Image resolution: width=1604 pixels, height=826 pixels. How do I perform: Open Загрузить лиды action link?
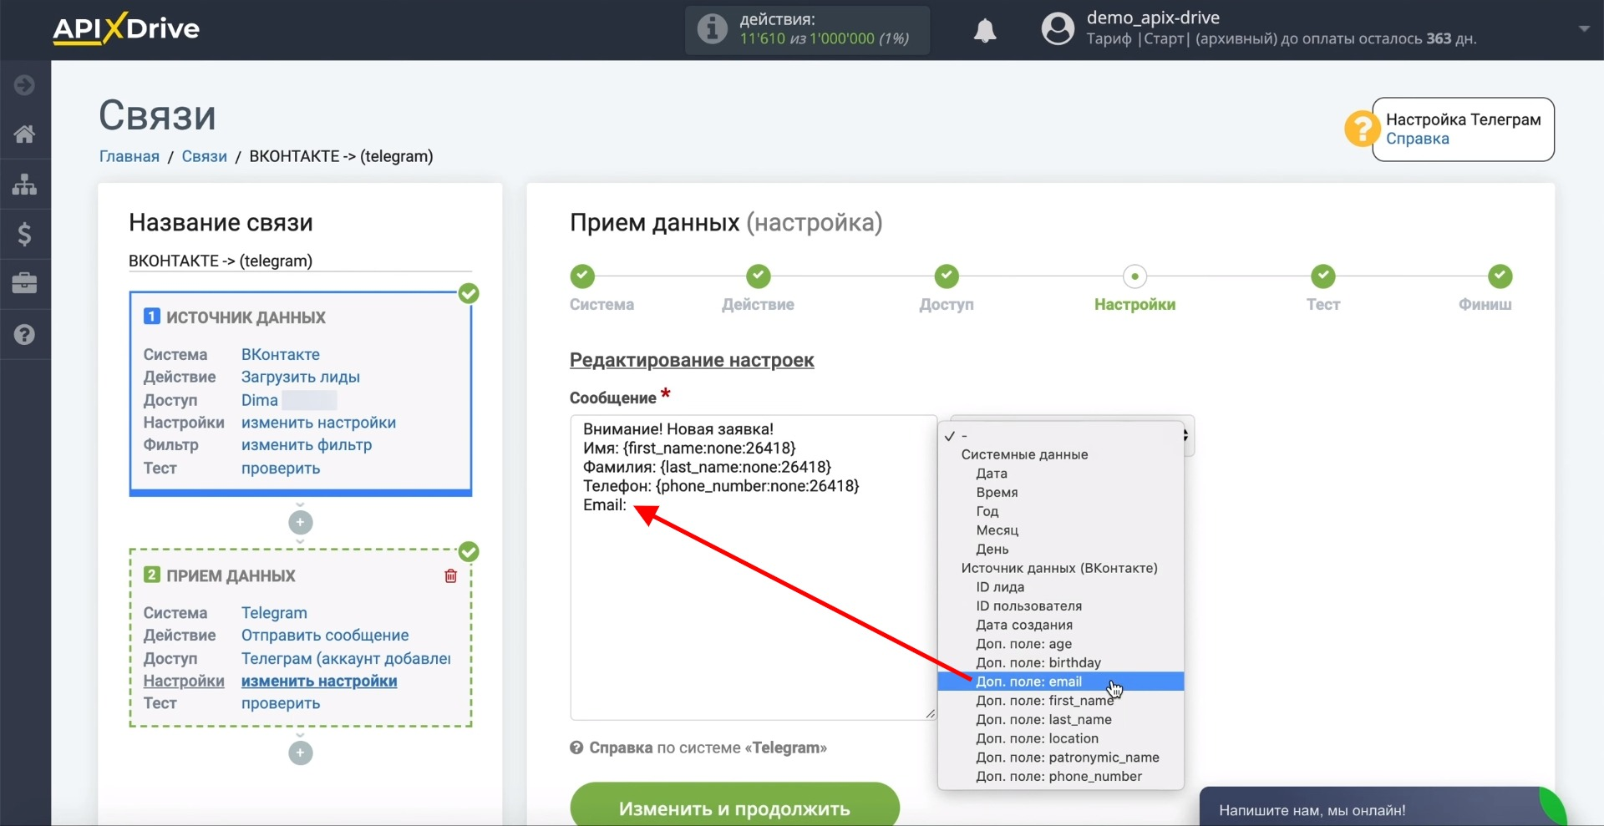click(x=300, y=377)
